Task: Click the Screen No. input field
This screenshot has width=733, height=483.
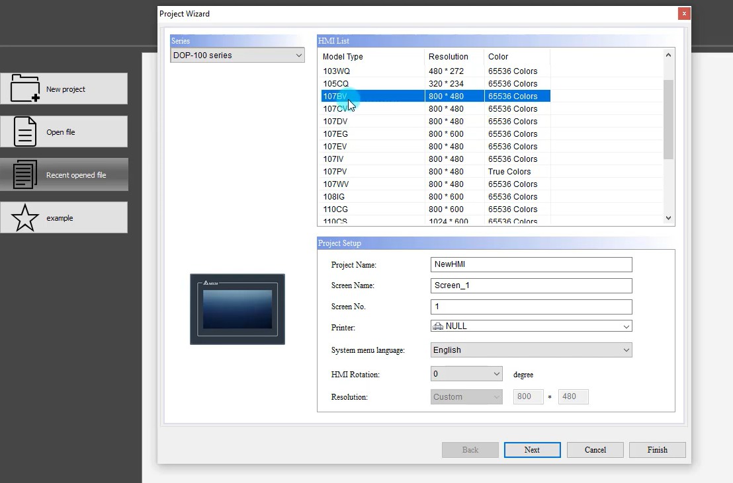Action: point(531,307)
